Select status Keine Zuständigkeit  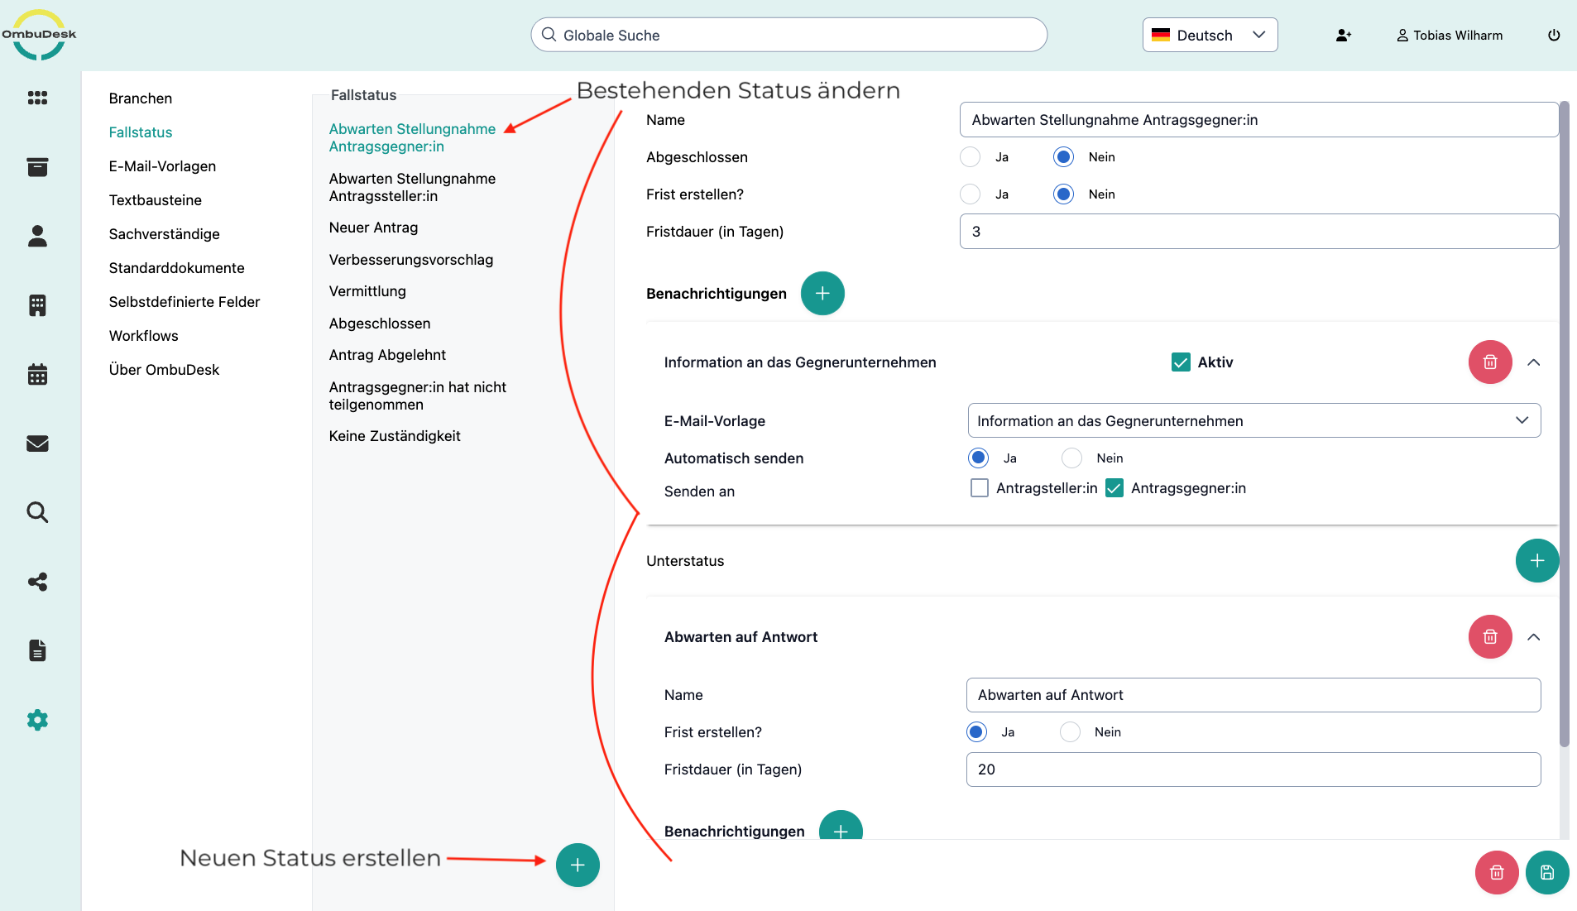pos(395,436)
